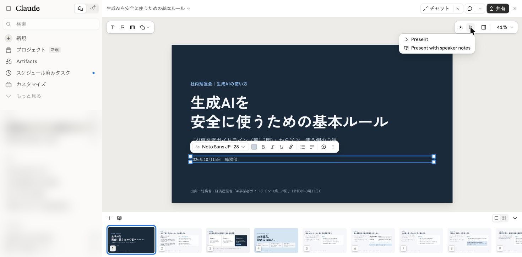The width and height of the screenshot is (522, 257).
Task: Italicize the selected text
Action: point(272,147)
